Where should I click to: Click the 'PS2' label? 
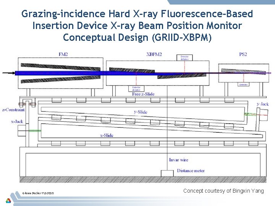[243, 54]
